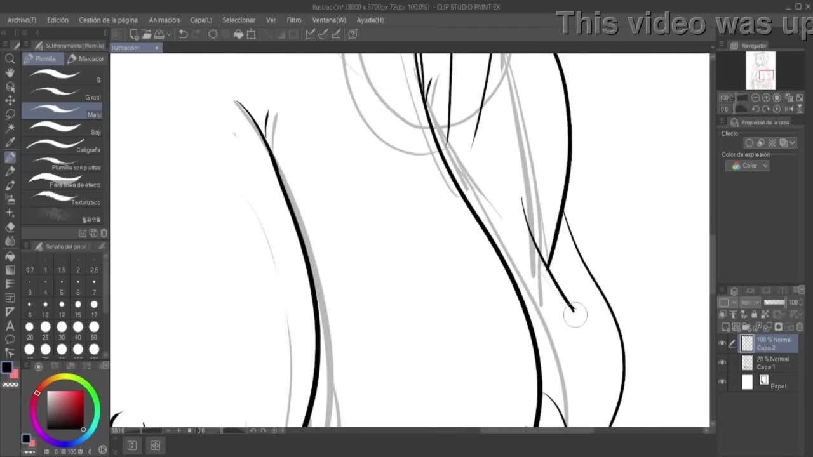Select the Caligrafía pen brush
The height and width of the screenshot is (457, 813).
pyautogui.click(x=64, y=147)
